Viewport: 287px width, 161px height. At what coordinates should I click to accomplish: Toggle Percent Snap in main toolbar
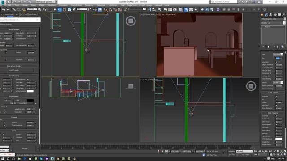click(x=115, y=9)
